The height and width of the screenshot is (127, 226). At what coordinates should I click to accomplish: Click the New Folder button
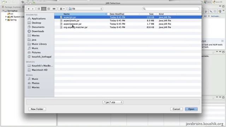[x=37, y=109]
